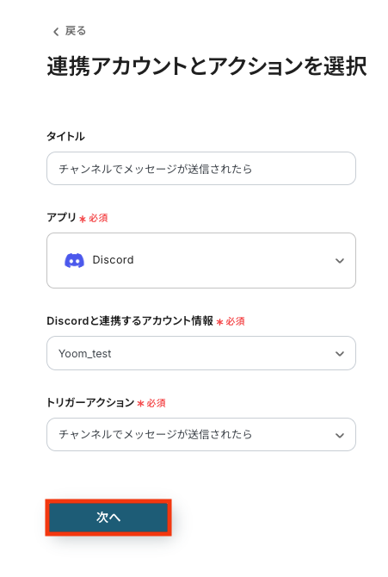Proceed with the 次へ button
Image resolution: width=388 pixels, height=577 pixels.
(108, 517)
